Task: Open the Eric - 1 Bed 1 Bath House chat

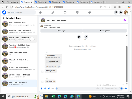Action: click(19, 24)
